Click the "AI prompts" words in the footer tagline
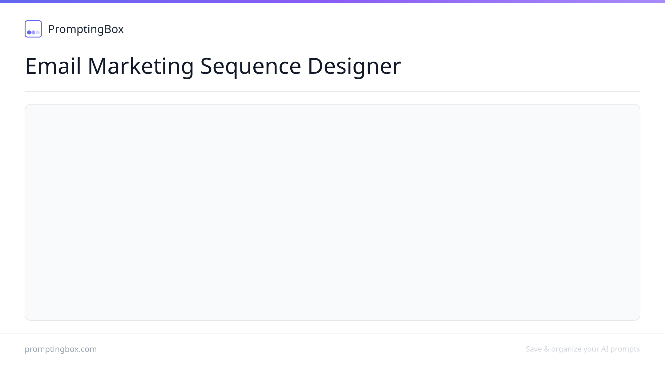The width and height of the screenshot is (665, 369). click(x=620, y=349)
